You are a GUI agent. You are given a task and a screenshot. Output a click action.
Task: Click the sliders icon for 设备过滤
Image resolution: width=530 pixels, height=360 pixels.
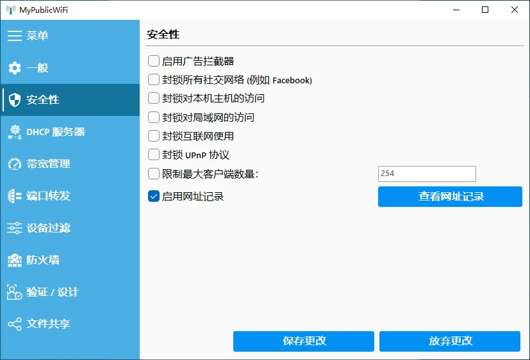click(x=14, y=228)
